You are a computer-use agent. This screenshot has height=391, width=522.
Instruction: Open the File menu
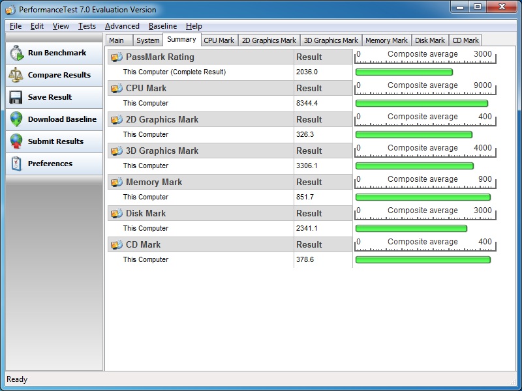tap(16, 26)
